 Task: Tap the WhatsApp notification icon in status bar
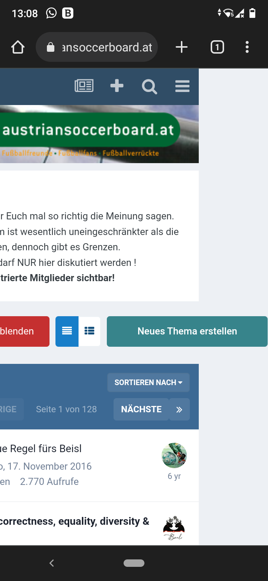pos(51,13)
